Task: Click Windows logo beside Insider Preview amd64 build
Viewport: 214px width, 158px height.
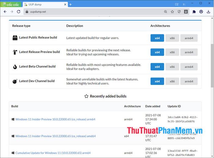Action: tap(13, 136)
